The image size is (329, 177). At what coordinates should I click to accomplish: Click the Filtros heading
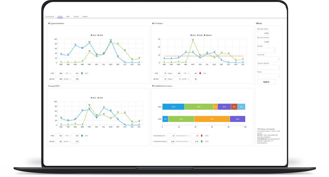click(259, 23)
